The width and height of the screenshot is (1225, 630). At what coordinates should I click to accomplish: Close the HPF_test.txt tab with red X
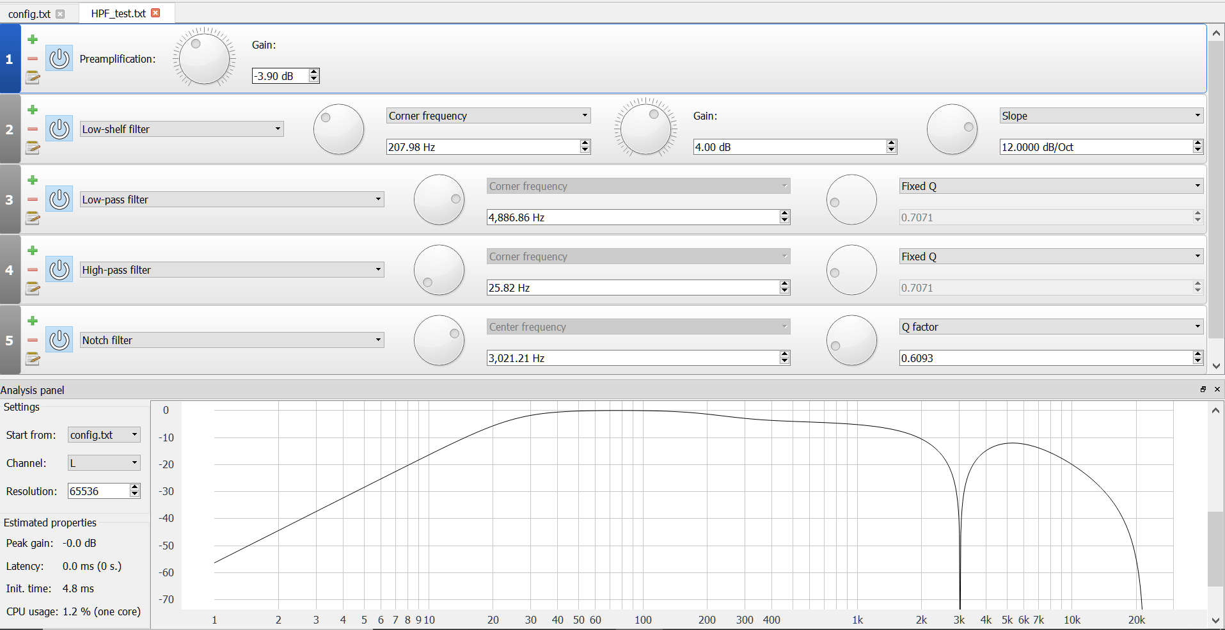click(x=155, y=13)
